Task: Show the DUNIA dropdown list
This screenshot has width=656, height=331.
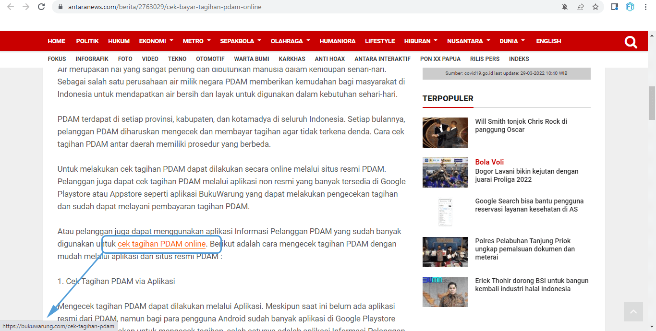Action: pos(512,41)
